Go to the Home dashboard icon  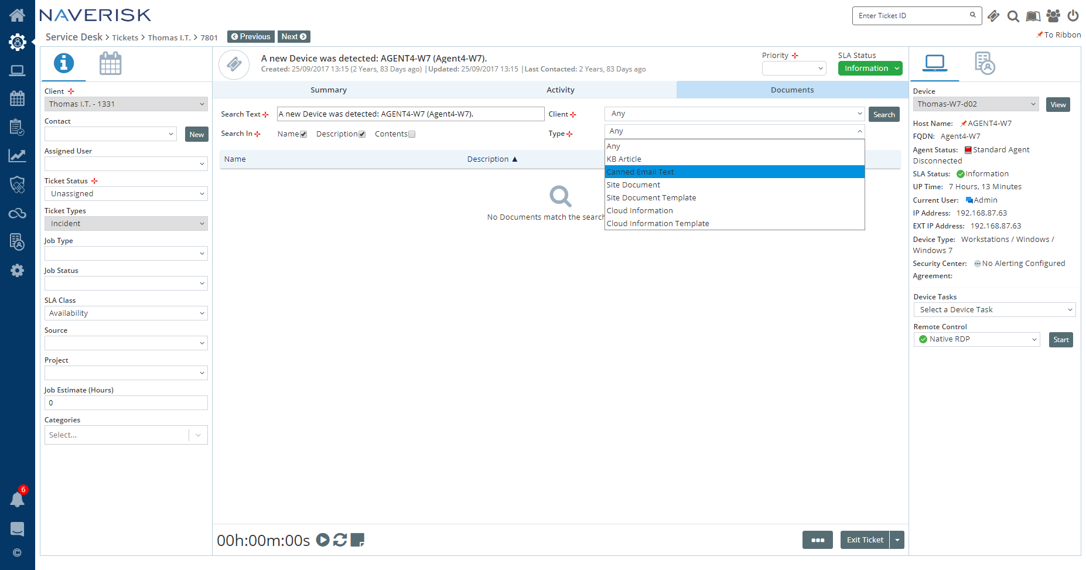click(17, 15)
